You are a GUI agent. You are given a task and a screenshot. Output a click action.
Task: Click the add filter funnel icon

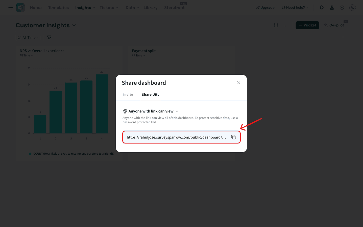[x=49, y=38]
